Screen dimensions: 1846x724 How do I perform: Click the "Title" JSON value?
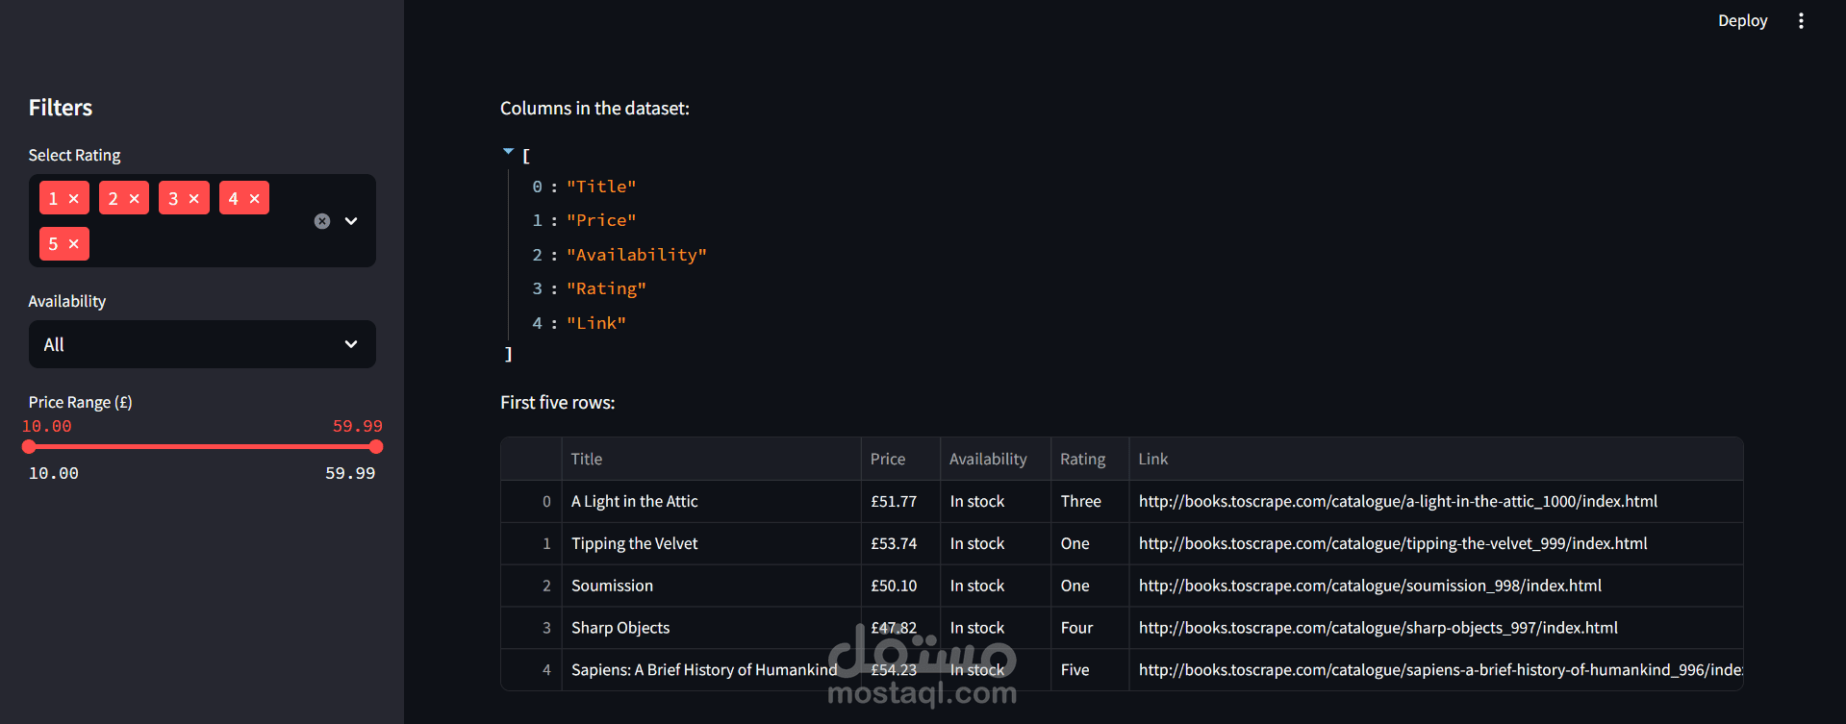pyautogui.click(x=601, y=187)
